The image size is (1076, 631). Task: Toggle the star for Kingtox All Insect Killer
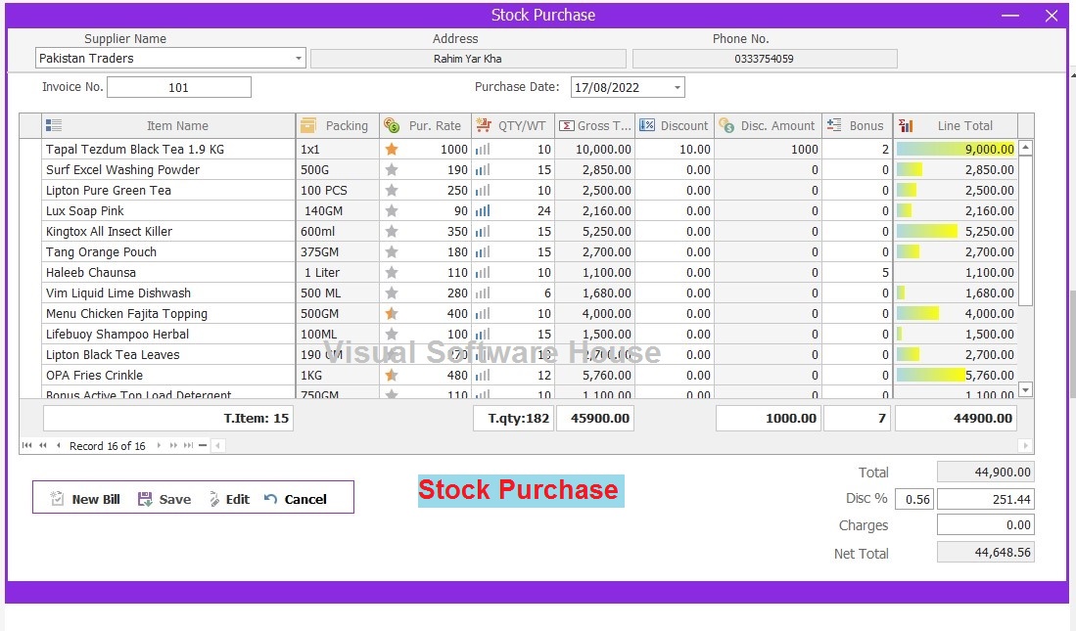[x=392, y=231]
